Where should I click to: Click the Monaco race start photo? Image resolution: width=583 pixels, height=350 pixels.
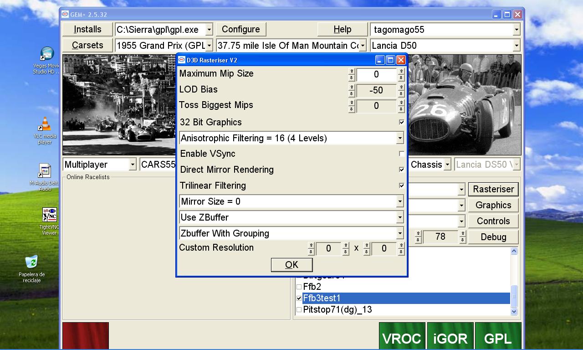[119, 105]
